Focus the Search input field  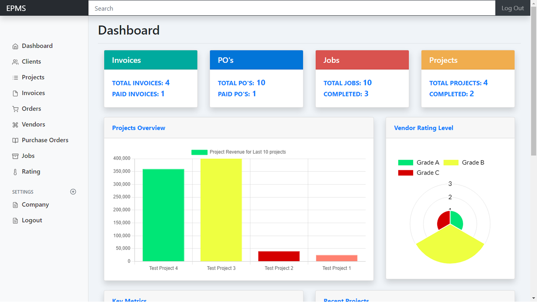pyautogui.click(x=292, y=8)
